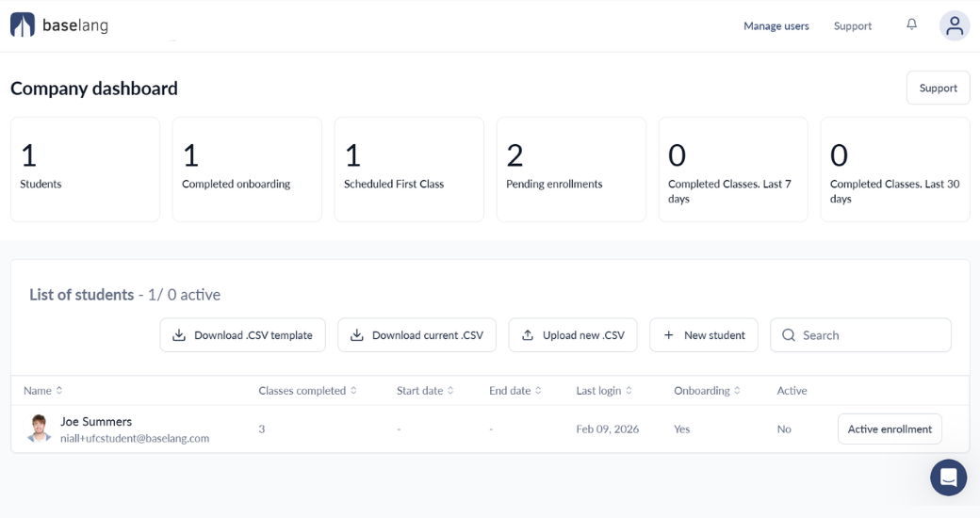
Task: Select Completed Classes Last 30 days card
Action: (x=895, y=170)
